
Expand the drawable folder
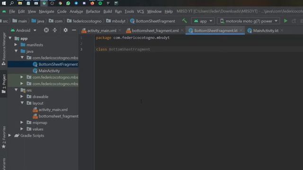click(22, 96)
